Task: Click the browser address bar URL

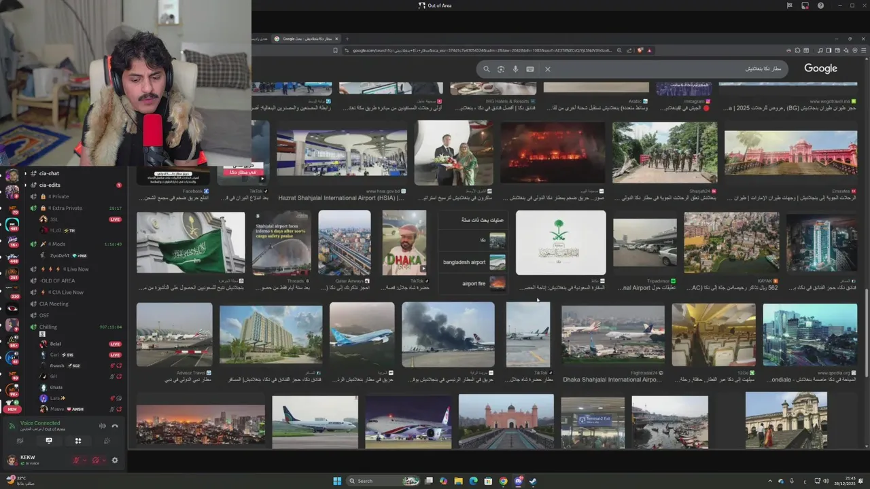Action: (482, 50)
